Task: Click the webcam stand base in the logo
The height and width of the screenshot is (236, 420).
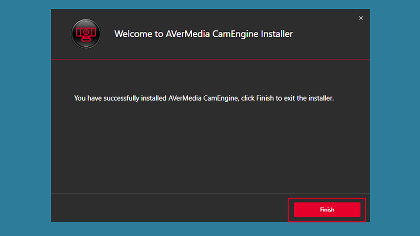Action: pyautogui.click(x=86, y=40)
